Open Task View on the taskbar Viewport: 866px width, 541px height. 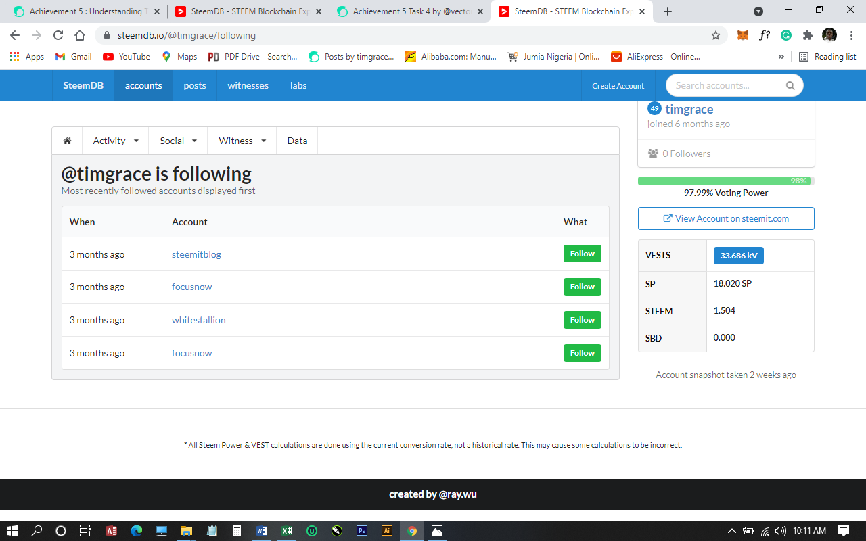point(85,531)
